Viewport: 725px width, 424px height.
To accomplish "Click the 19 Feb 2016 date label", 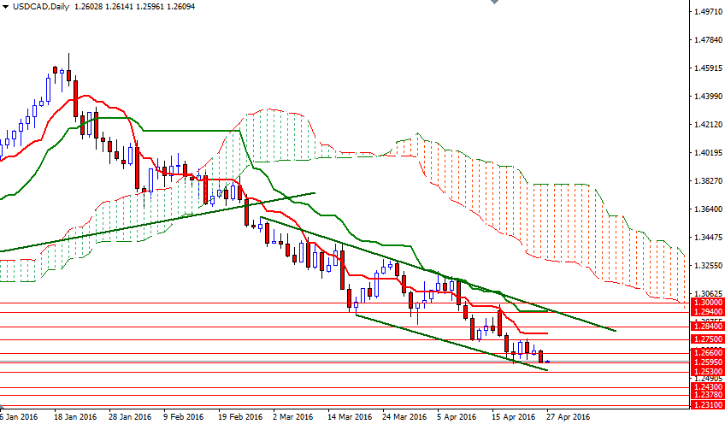I will (240, 417).
